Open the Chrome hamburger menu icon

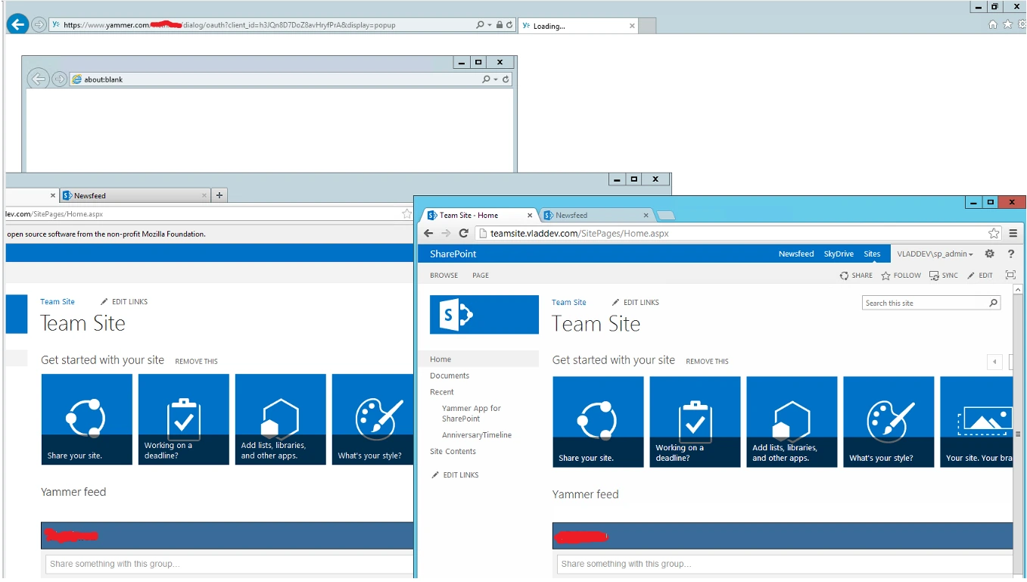pyautogui.click(x=1013, y=233)
